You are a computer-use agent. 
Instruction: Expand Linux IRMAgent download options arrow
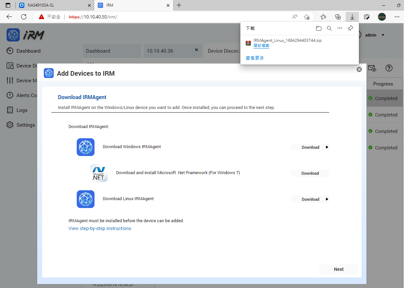[x=327, y=199]
